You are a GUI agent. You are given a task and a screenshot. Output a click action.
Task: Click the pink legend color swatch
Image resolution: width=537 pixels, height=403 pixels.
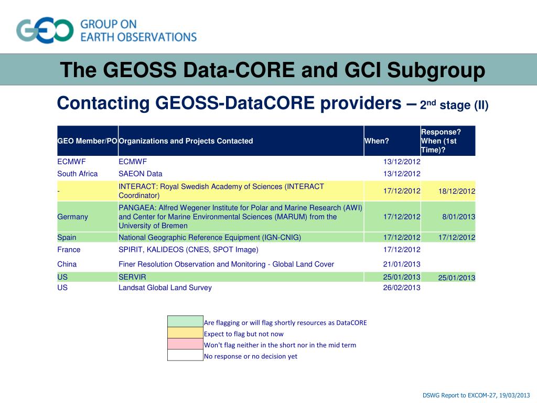coord(185,344)
